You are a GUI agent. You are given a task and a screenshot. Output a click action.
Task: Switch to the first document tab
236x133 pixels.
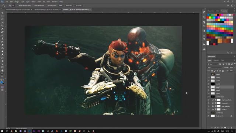pyautogui.click(x=18, y=10)
